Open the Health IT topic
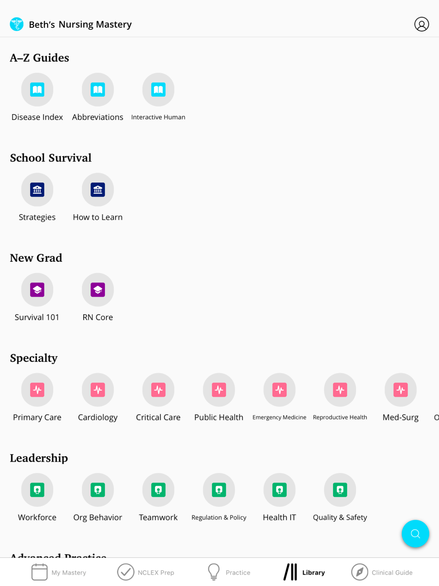Screen dimensions: 439x586 click(x=280, y=490)
